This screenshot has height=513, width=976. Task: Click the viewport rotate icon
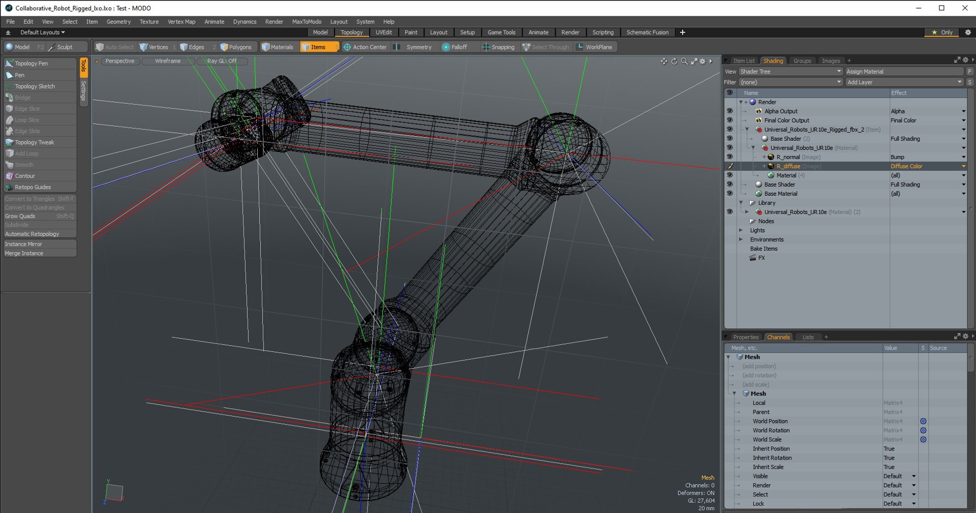[x=675, y=61]
